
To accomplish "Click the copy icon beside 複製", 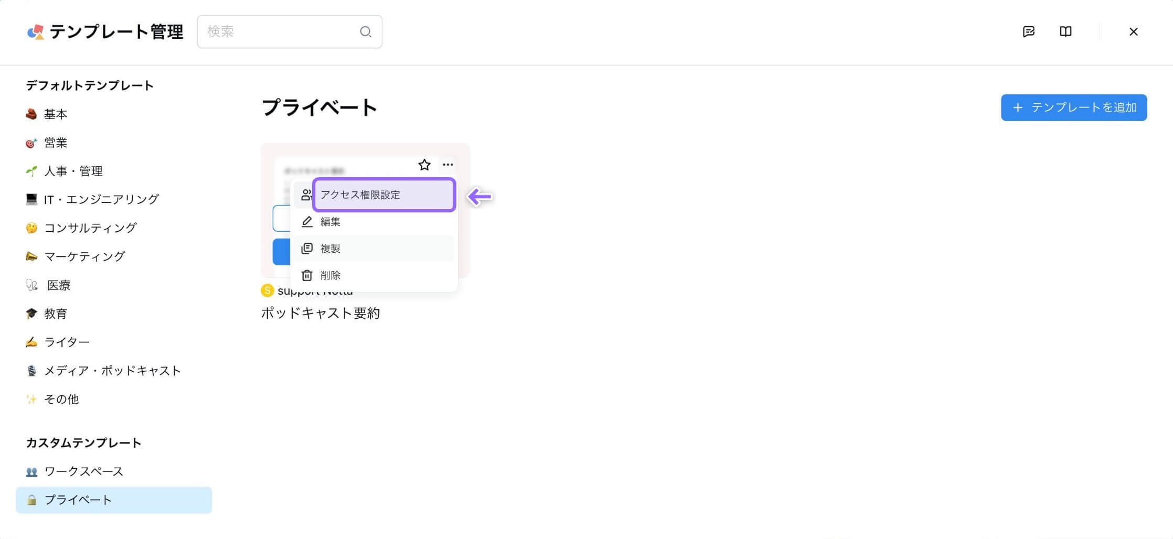I will coord(307,249).
